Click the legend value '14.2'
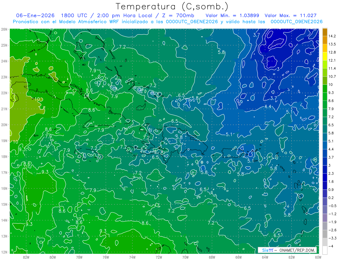This screenshot has height=261, width=338. pyautogui.click(x=332, y=36)
